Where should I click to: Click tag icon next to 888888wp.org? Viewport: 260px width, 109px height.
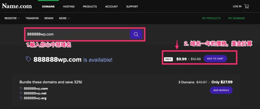point(21,98)
